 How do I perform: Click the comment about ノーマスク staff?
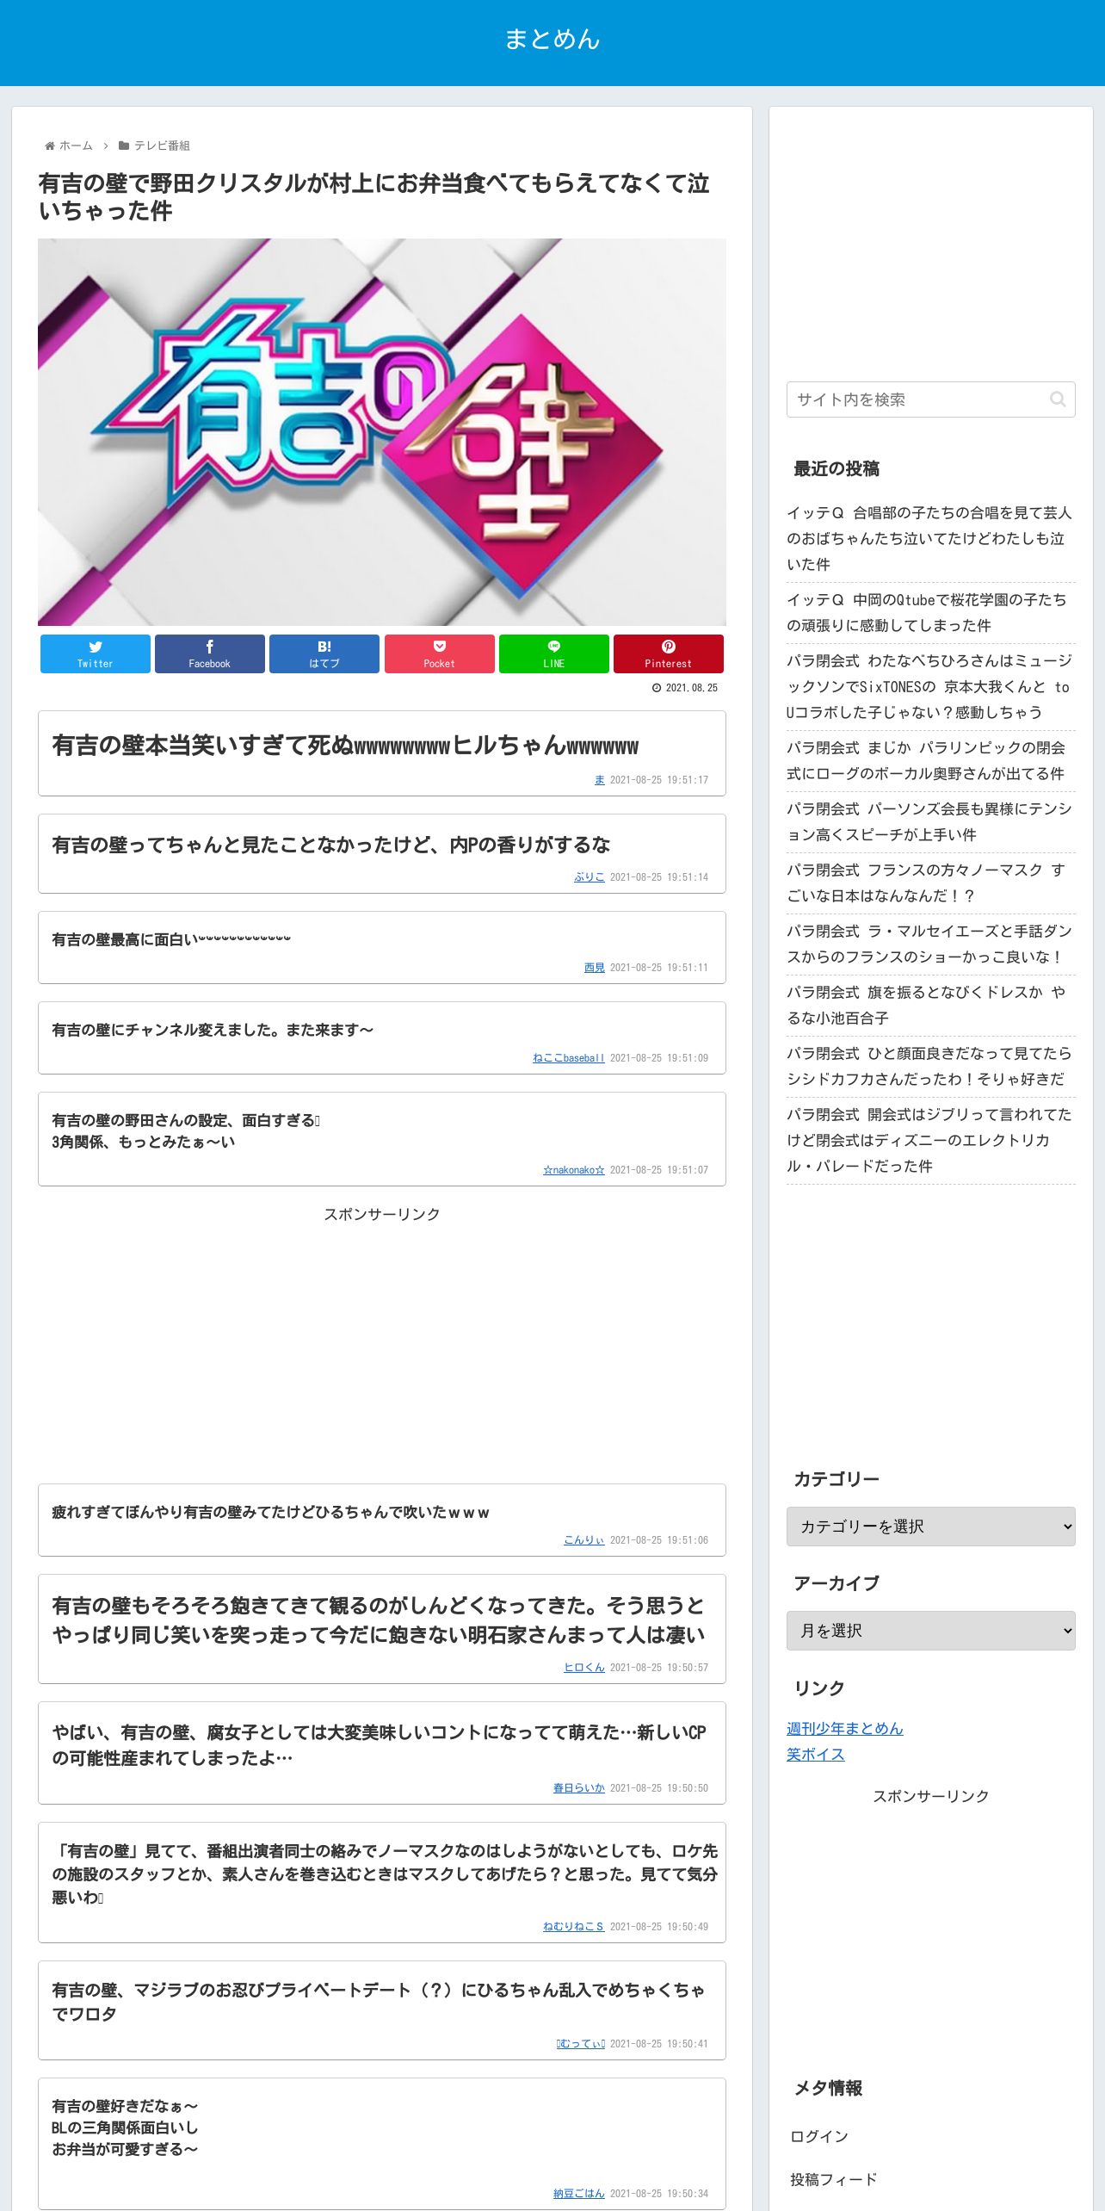click(384, 1873)
